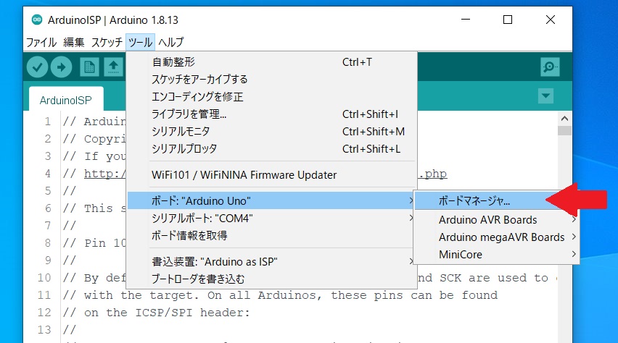Open the Serial Monitor magnifier icon
The width and height of the screenshot is (618, 343).
(550, 67)
